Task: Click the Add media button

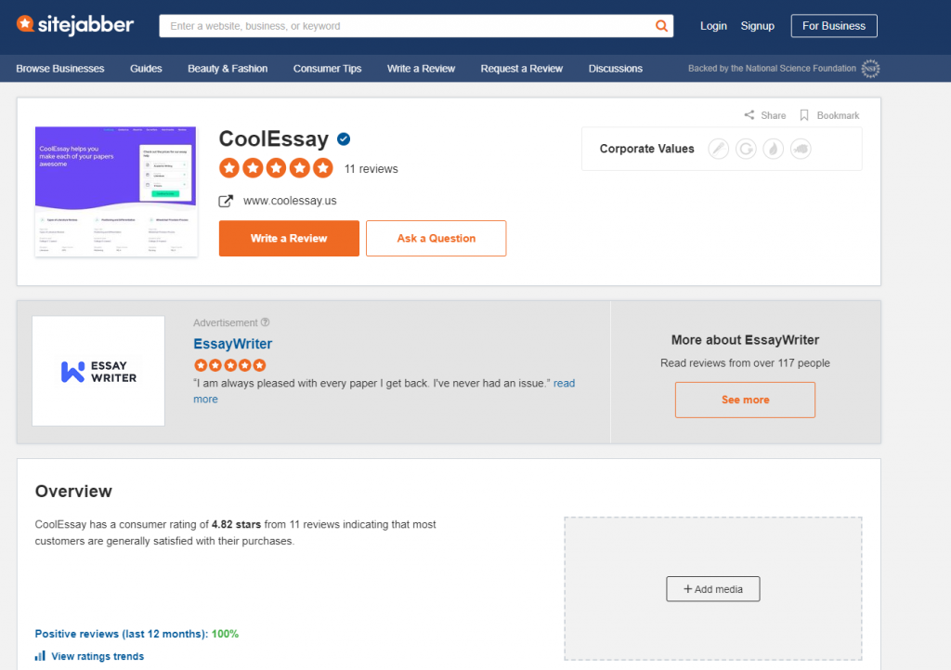Action: (x=712, y=588)
